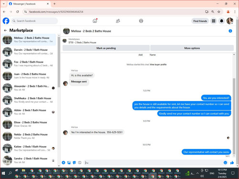Open Abbie - 2 Beds 1 Bath House chat

click(x=29, y=112)
